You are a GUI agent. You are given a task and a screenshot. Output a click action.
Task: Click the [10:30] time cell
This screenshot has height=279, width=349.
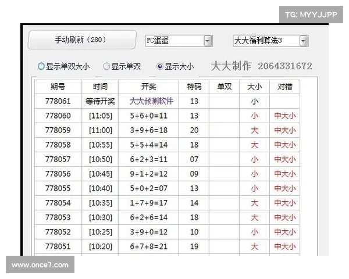click(101, 217)
